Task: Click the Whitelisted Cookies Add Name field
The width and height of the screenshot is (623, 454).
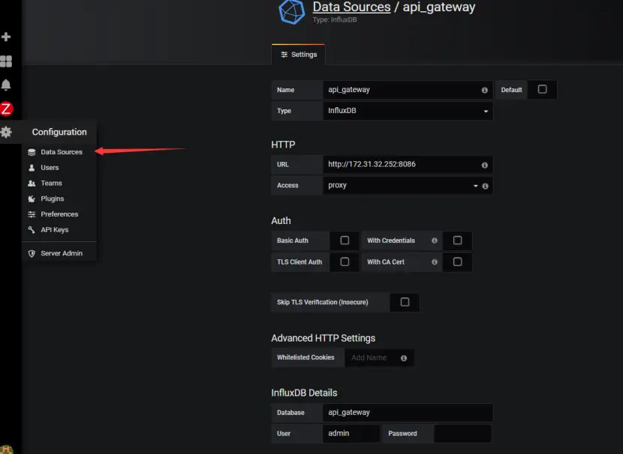Action: coord(379,357)
